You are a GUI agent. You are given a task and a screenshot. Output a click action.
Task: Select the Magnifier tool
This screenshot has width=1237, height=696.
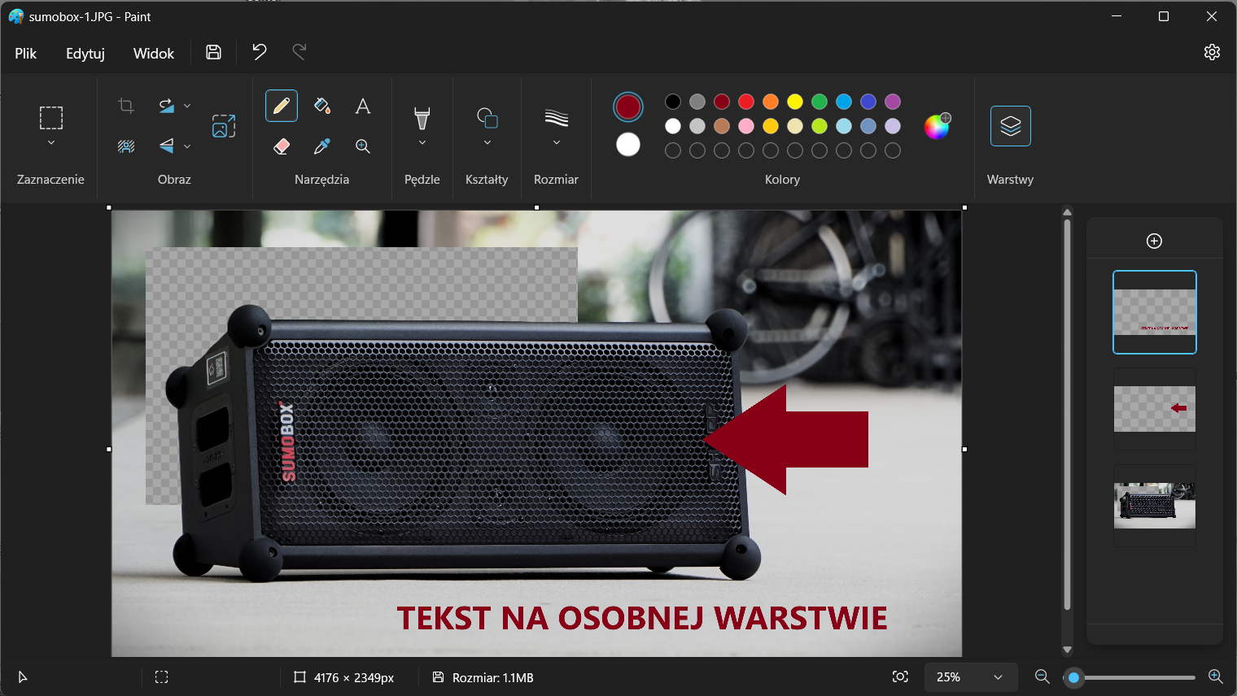pyautogui.click(x=363, y=146)
